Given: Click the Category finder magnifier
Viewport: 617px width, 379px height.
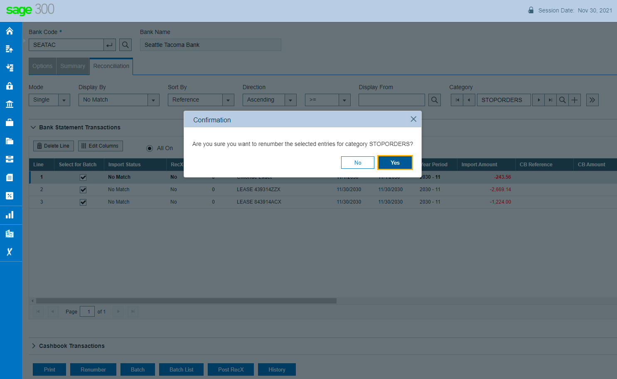Looking at the screenshot, I should (x=563, y=100).
